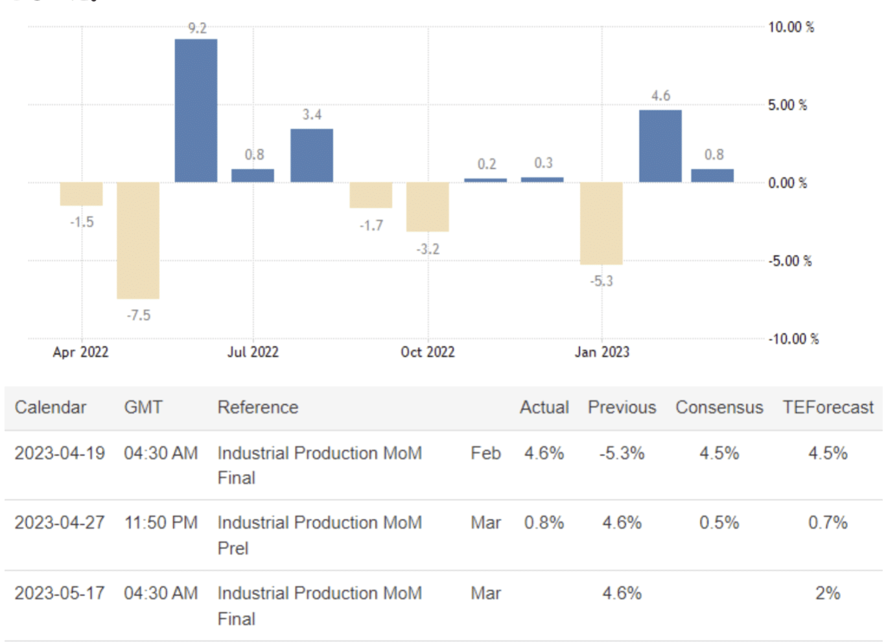Click the -1.5 bar at Apr 2022
Image resolution: width=888 pixels, height=643 pixels.
coord(81,194)
